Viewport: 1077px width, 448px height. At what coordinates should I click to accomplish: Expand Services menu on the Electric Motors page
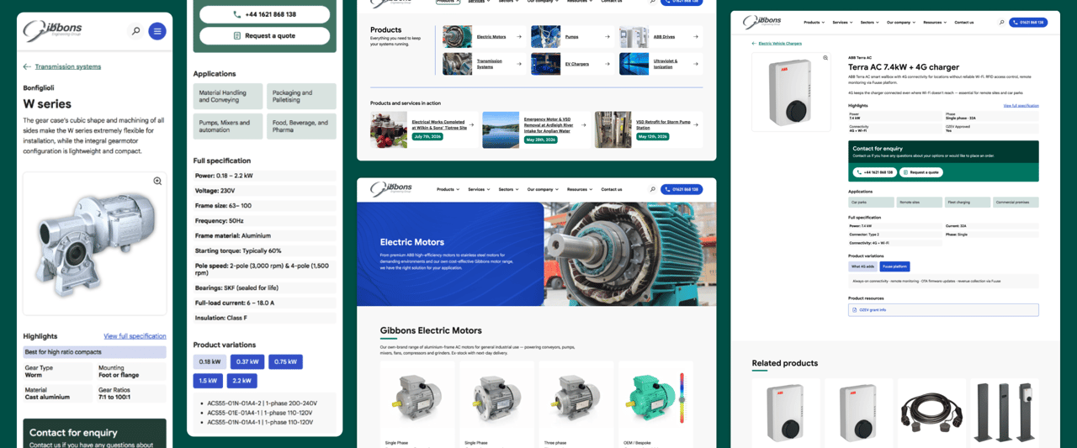point(479,189)
